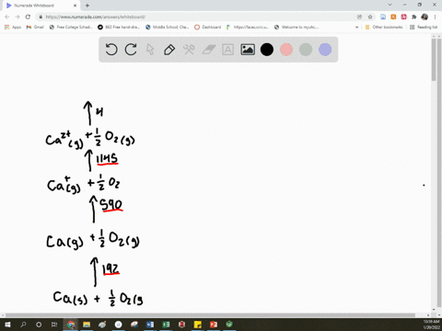442x331 pixels.
Task: Open the 882 Free hand-drawn bookmark
Action: pos(119,27)
